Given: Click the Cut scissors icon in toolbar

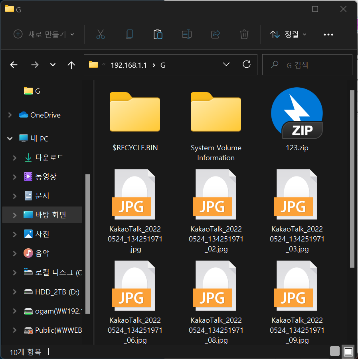Looking at the screenshot, I should coord(101,35).
